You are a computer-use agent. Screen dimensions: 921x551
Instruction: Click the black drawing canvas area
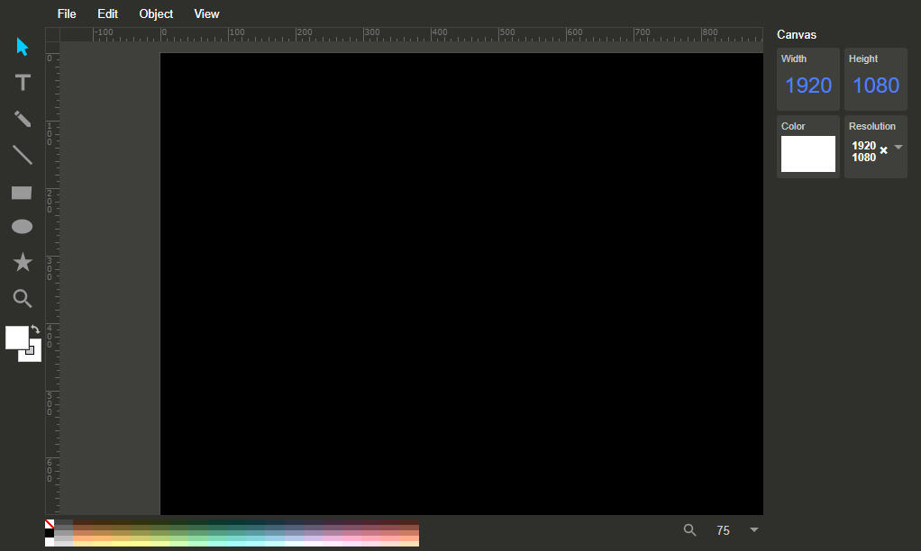coord(461,284)
